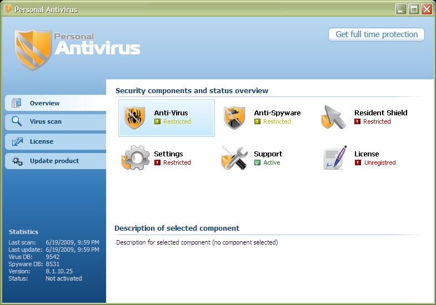Click the Restricted status under Settings

coord(177,162)
